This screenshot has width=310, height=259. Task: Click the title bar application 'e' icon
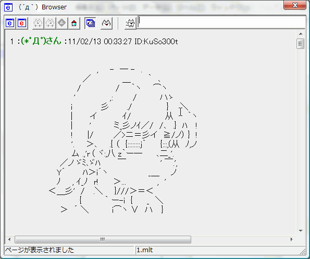(8, 7)
